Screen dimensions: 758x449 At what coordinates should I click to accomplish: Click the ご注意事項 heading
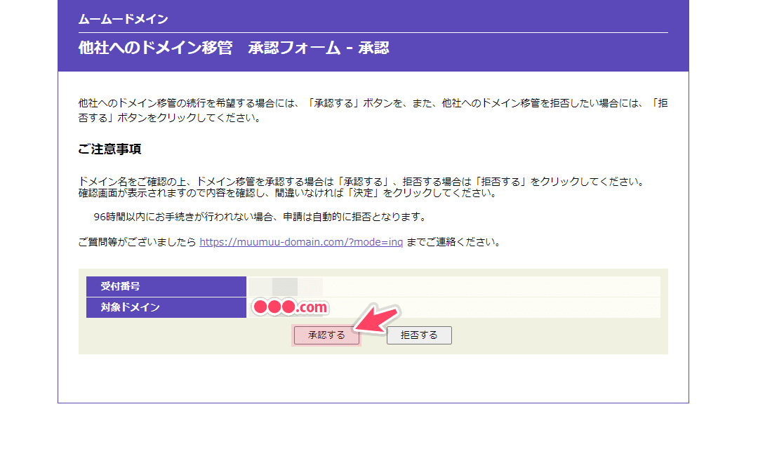pos(109,149)
